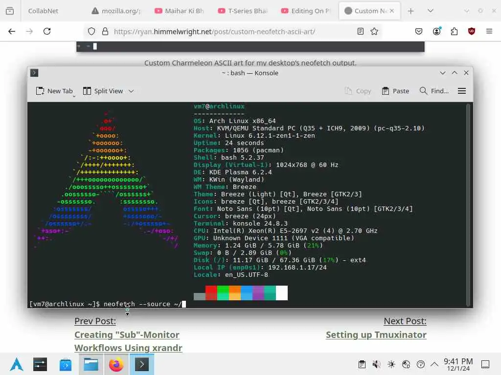Open Find in Konsole toolbar
The image size is (501, 375).
click(x=434, y=91)
